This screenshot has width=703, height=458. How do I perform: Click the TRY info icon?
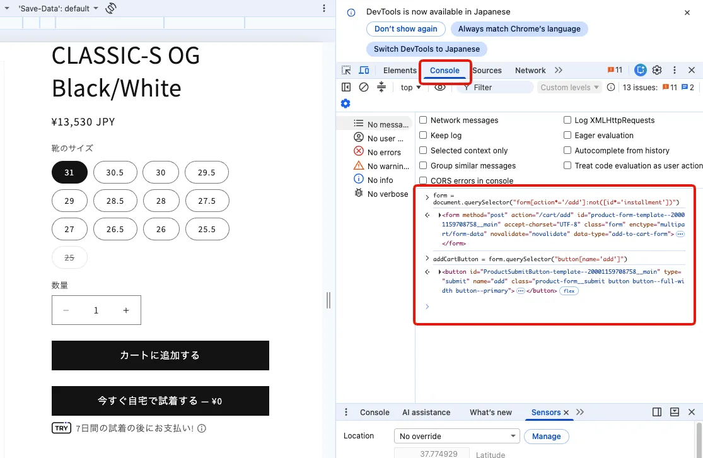[202, 428]
